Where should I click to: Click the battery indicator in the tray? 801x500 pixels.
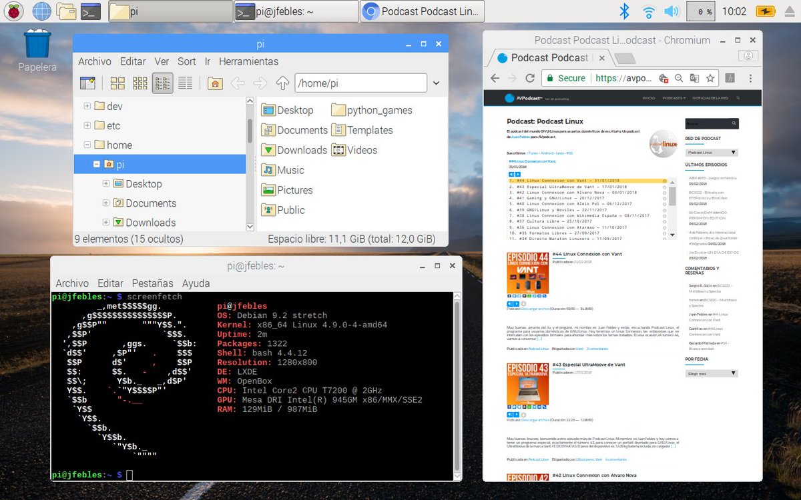point(766,11)
